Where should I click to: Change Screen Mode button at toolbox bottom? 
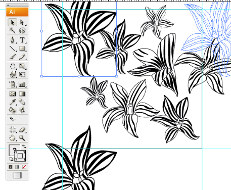pyautogui.click(x=17, y=175)
